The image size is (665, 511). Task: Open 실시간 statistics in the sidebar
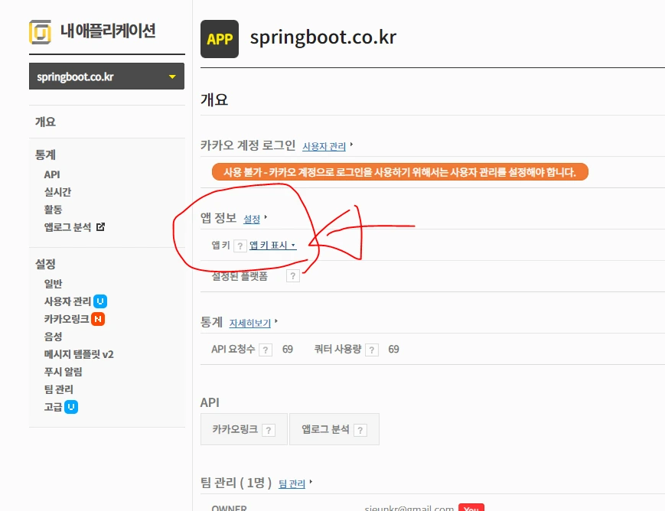click(x=57, y=192)
